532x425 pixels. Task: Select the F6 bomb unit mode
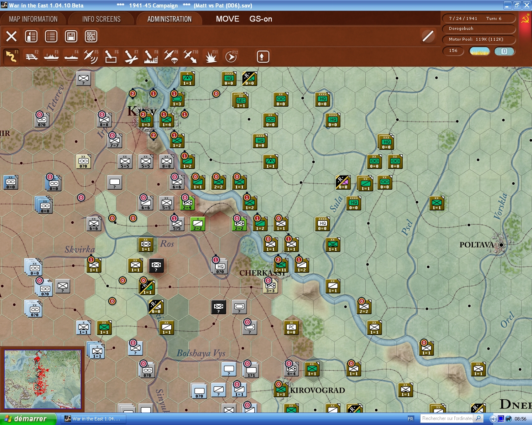[x=111, y=56]
